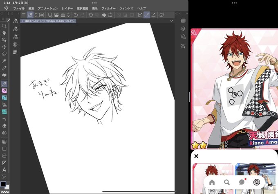Open the フィルター menu
This screenshot has height=194, width=278.
[108, 8]
